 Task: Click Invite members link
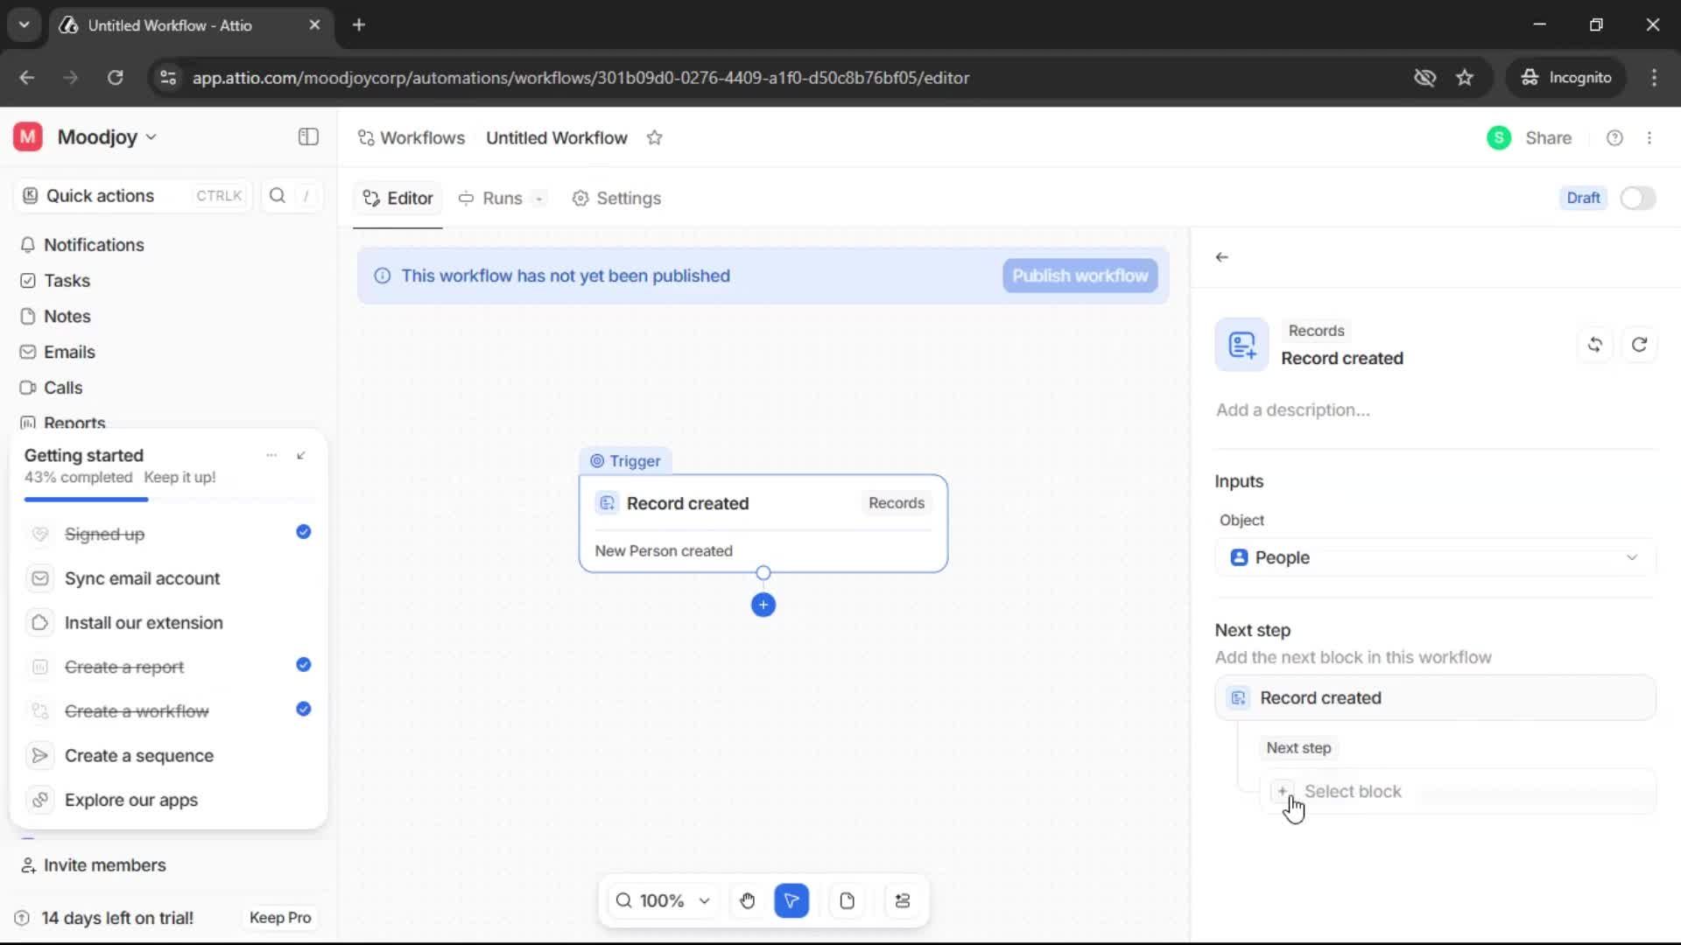[94, 865]
